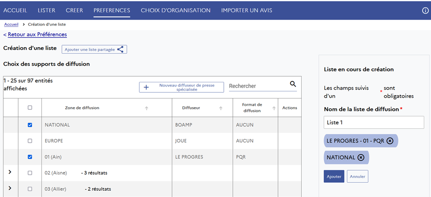
Task: Click the EUROPE zone cell
Action: point(106,141)
